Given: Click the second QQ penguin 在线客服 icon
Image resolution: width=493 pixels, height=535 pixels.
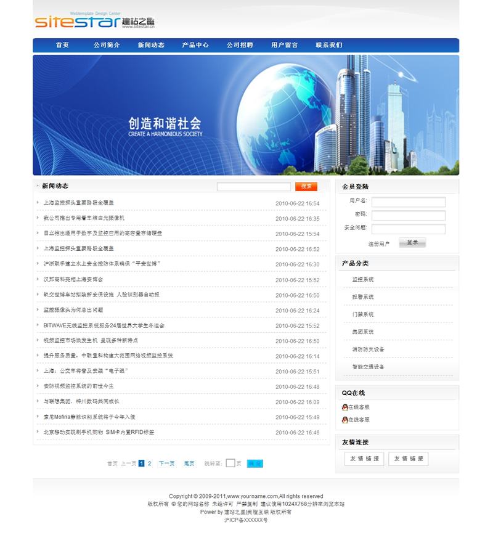Looking at the screenshot, I should (x=344, y=420).
